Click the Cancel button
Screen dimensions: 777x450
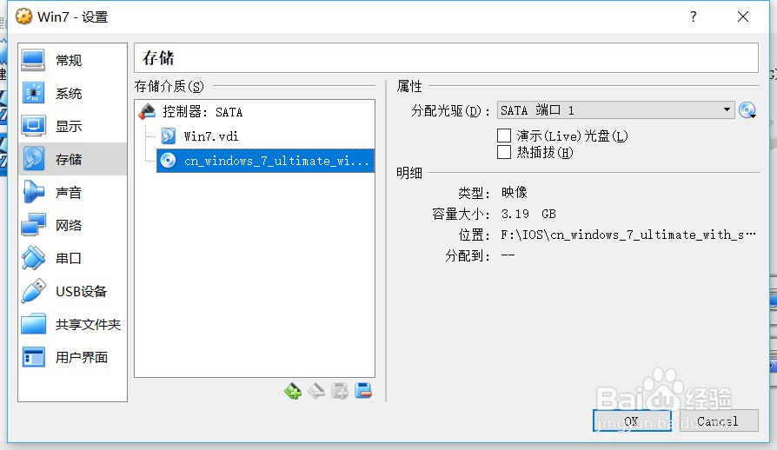719,420
